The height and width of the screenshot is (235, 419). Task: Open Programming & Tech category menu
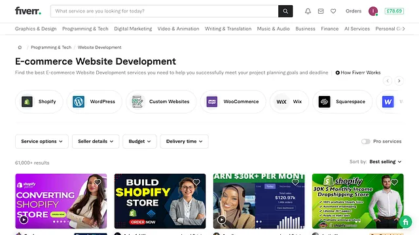click(x=85, y=29)
